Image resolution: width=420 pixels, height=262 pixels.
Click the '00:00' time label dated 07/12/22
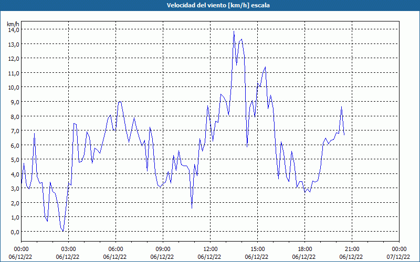tap(399, 249)
